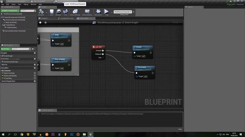Toggle visibility box for BaseLookUpRate variable
245x137 pixels.
tap(35, 76)
